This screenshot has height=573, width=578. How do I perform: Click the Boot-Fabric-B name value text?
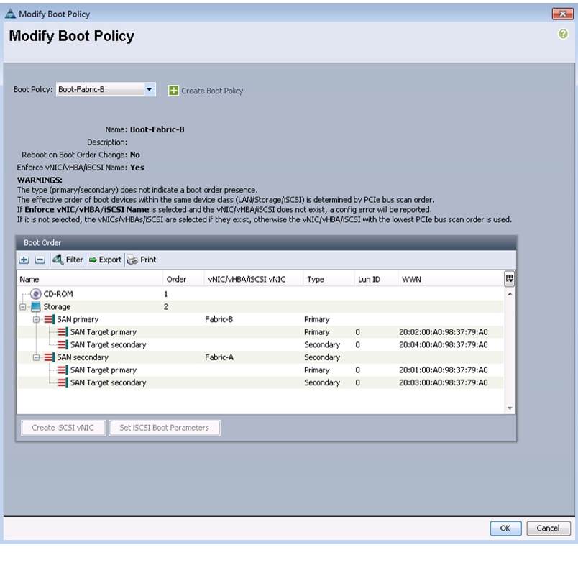point(157,129)
